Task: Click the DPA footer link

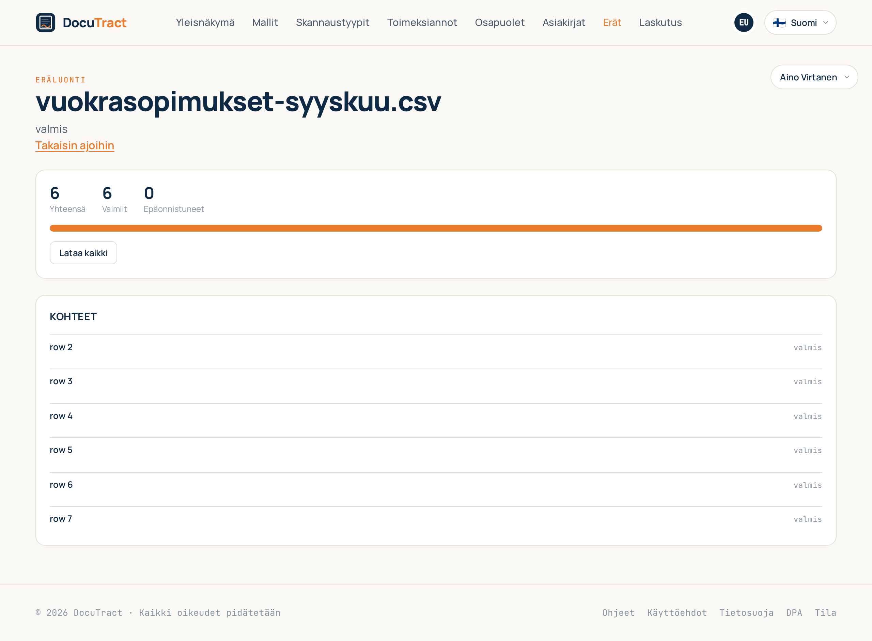Action: click(794, 613)
